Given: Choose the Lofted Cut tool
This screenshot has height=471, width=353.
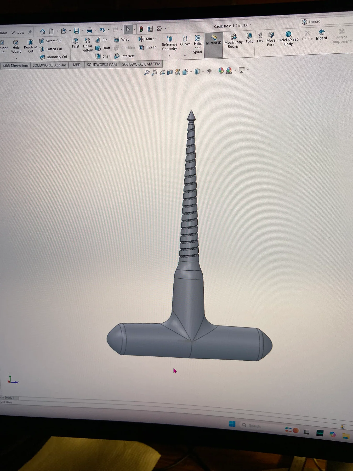Looking at the screenshot, I should click(x=51, y=49).
